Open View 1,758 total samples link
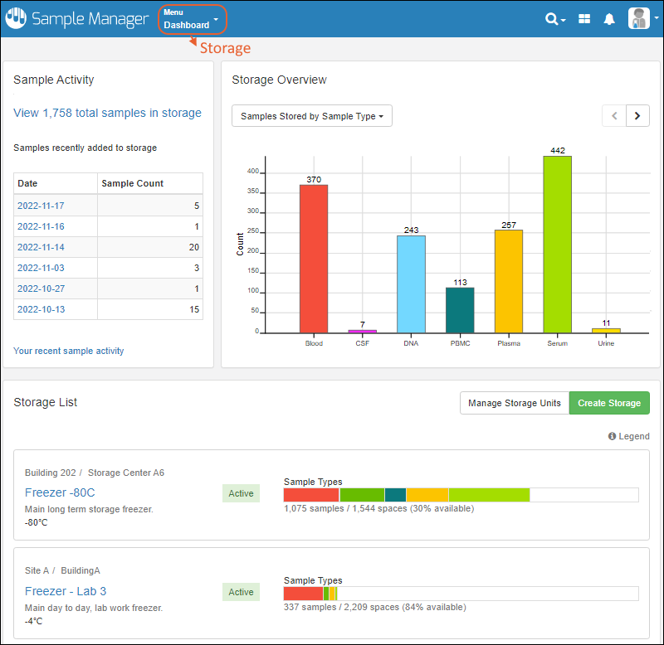 point(107,113)
